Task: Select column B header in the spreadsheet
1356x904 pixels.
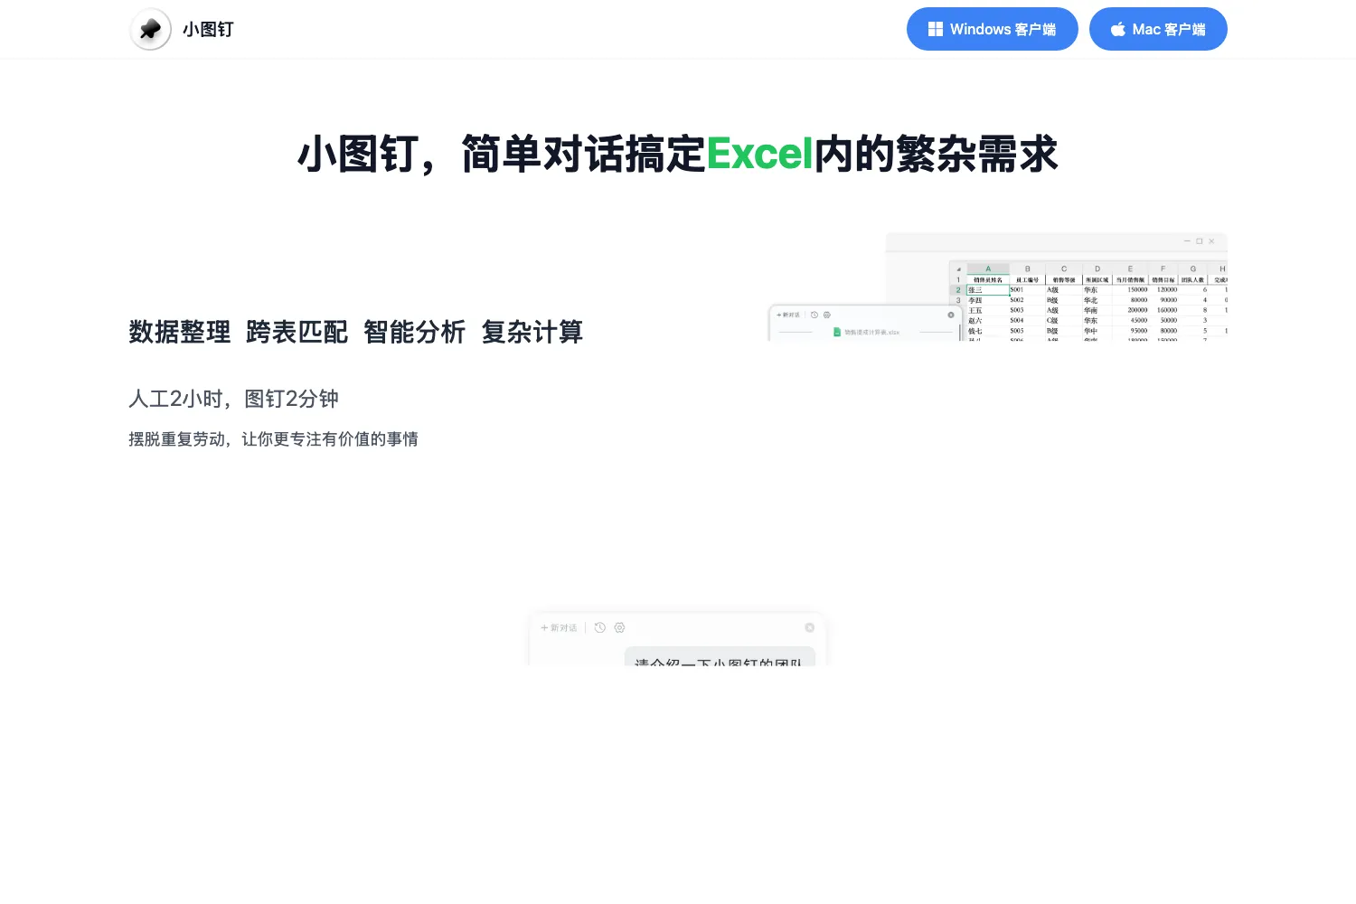Action: point(1027,268)
